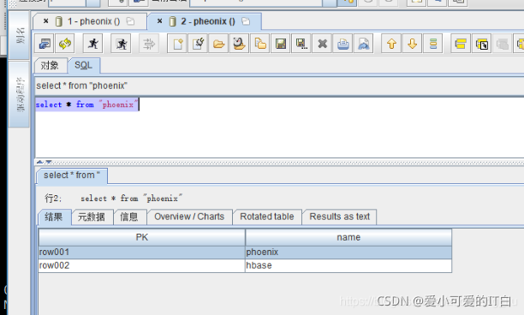Switch to the Rotated table tab

click(266, 217)
